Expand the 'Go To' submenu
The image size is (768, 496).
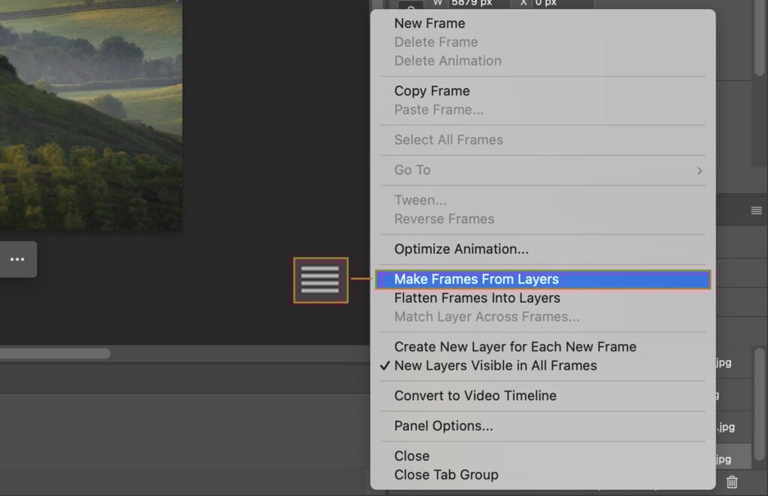(411, 170)
